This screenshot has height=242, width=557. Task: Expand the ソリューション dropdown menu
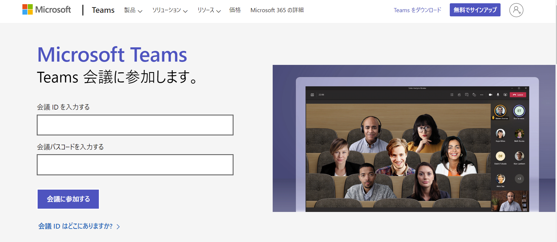[170, 10]
